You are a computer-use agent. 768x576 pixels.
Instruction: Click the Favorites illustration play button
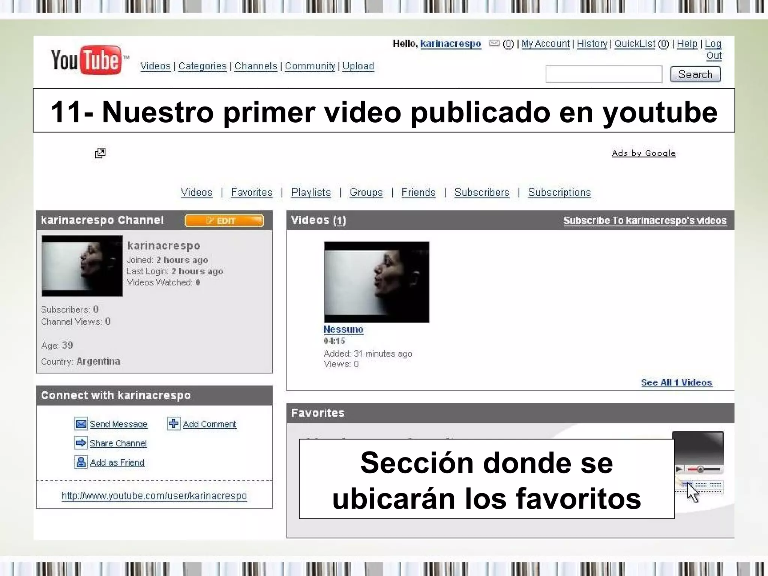[679, 469]
